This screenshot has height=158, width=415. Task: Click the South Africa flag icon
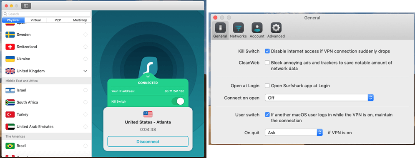pos(10,102)
